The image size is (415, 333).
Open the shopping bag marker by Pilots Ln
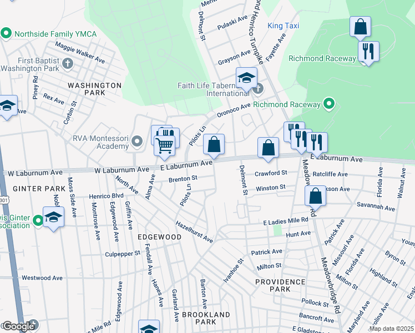click(x=214, y=144)
